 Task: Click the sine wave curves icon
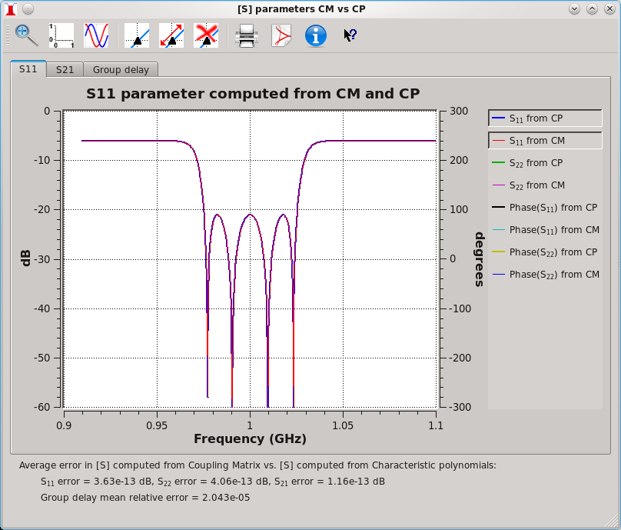click(x=96, y=35)
